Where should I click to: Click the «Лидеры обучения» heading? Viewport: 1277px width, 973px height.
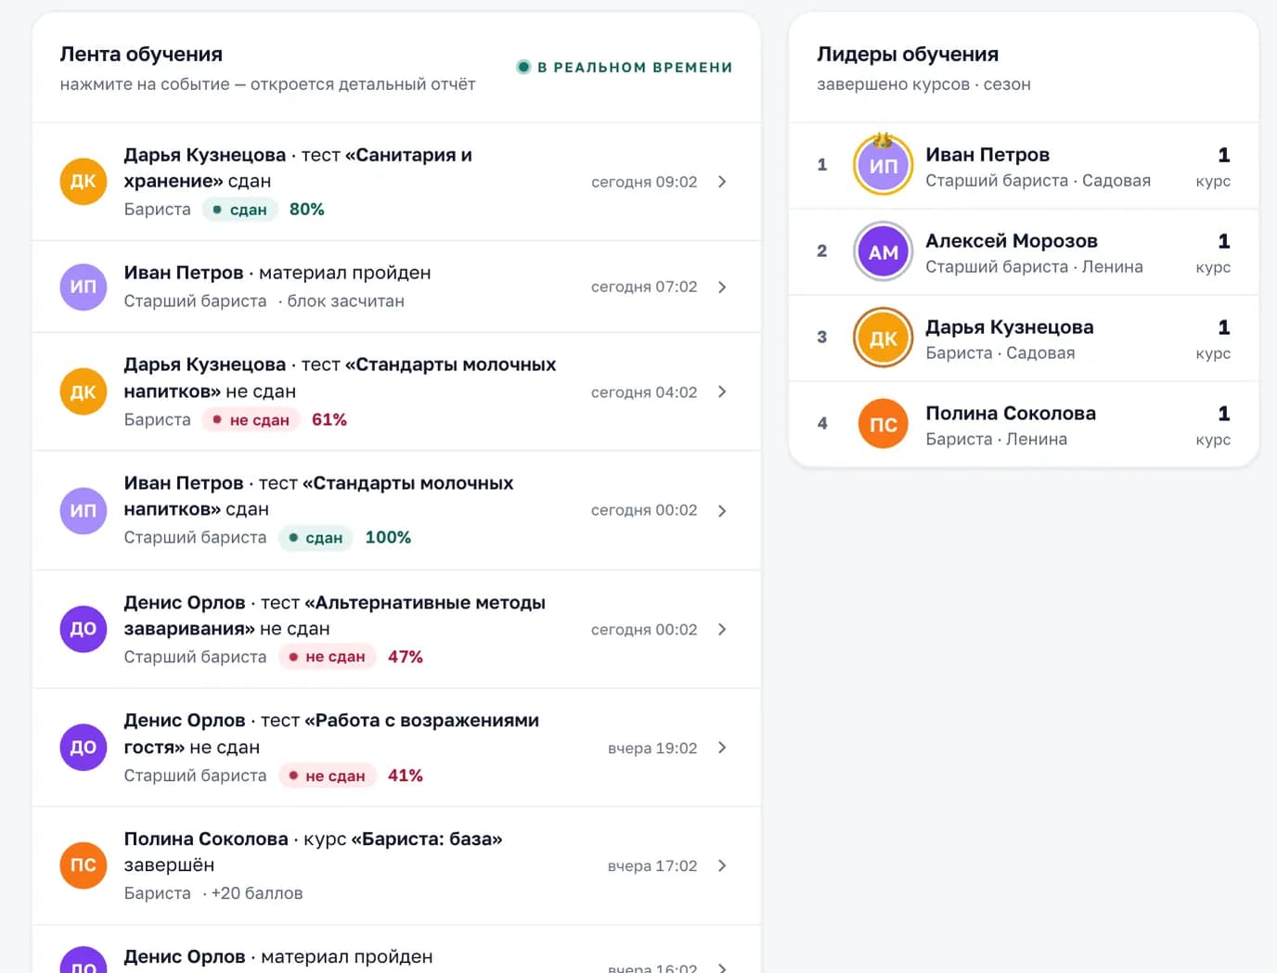[x=908, y=54]
